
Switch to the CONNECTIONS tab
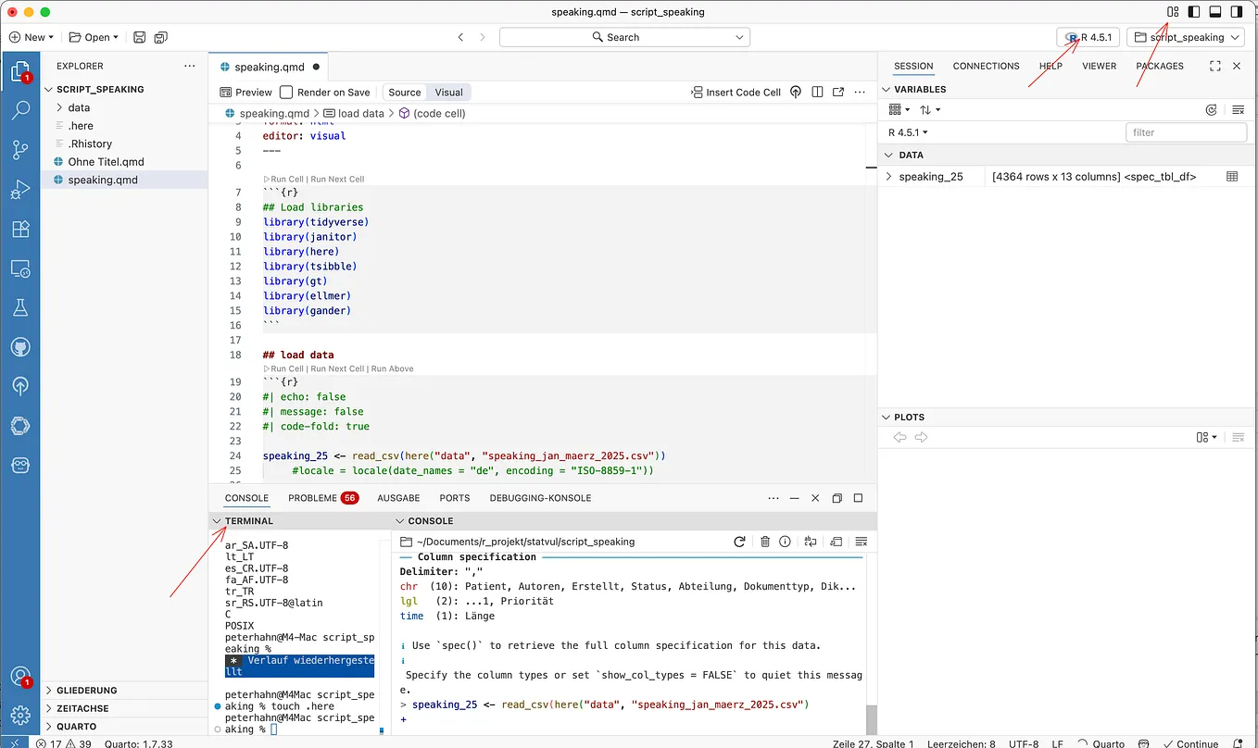click(986, 66)
